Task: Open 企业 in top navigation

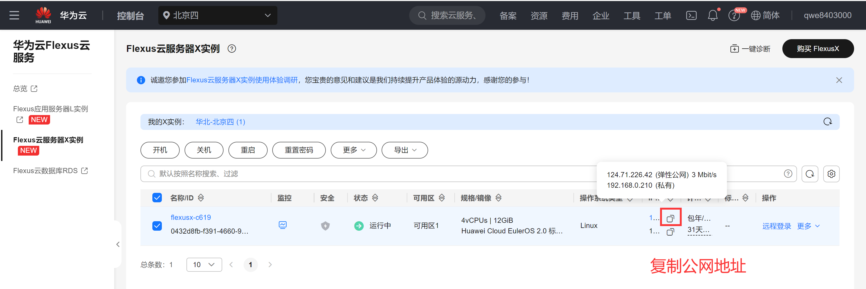Action: (x=601, y=16)
